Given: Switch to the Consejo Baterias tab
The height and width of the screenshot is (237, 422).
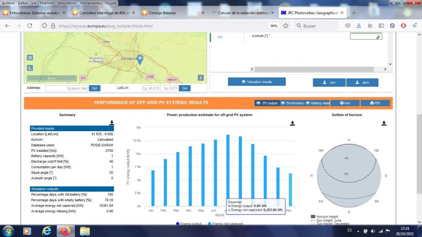Looking at the screenshot, I should click(x=173, y=13).
